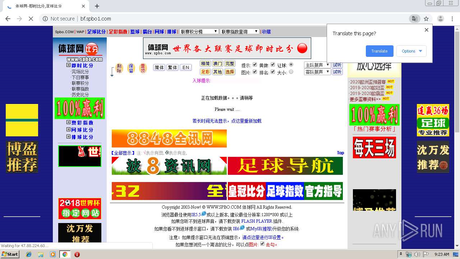Screen dimensions: 460x259
Task: Switch to English with the EN button
Action: (x=185, y=68)
